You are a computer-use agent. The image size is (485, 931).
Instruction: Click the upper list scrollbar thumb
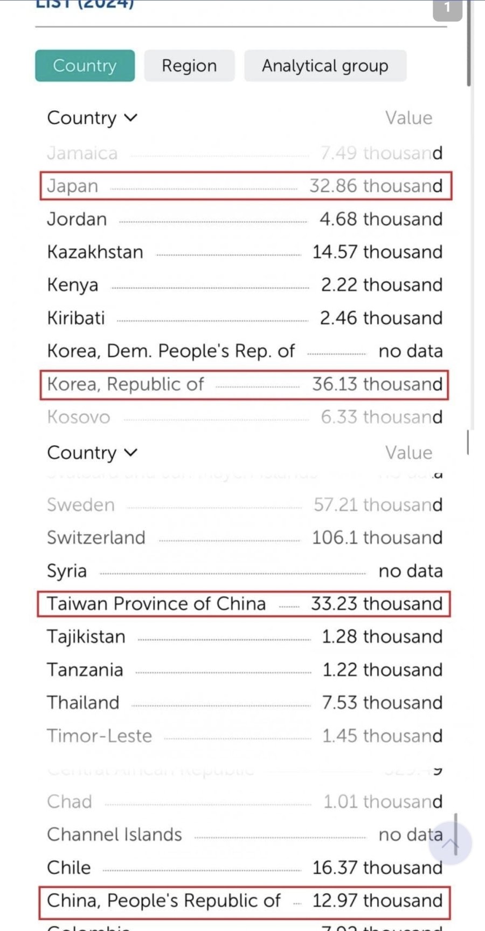pyautogui.click(x=469, y=43)
